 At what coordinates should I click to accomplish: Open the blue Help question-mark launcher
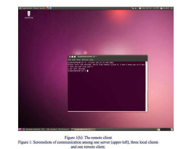point(50,8)
